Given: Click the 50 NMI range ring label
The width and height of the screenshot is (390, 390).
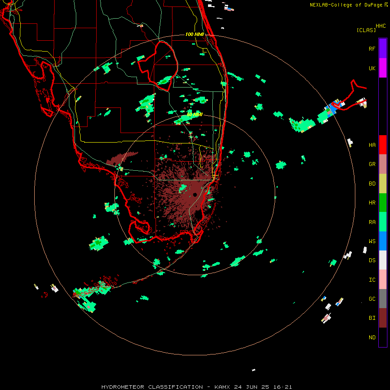Looking at the screenshot, I should pos(195,114).
